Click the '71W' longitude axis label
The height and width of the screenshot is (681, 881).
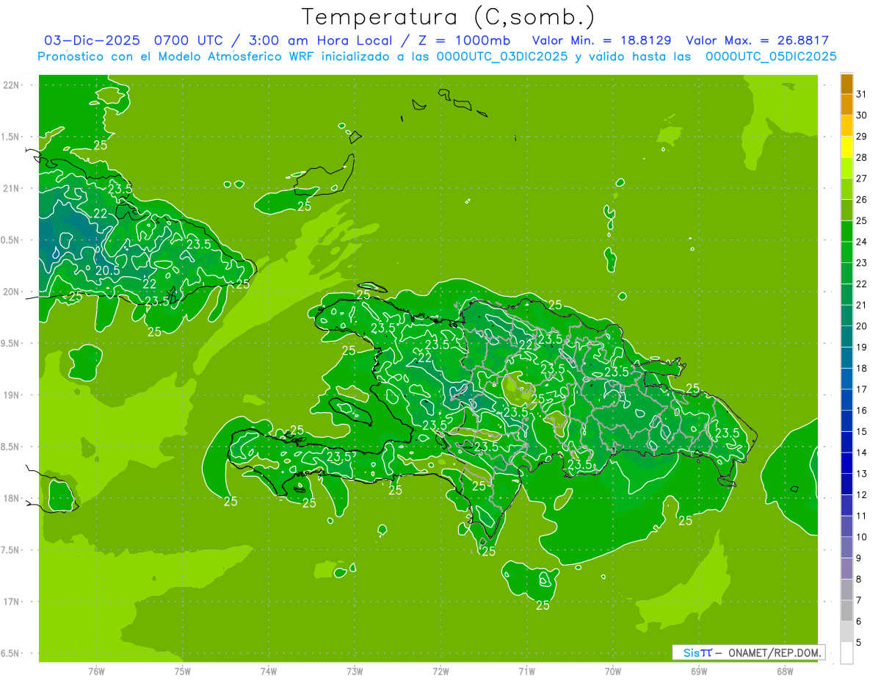pos(526,671)
